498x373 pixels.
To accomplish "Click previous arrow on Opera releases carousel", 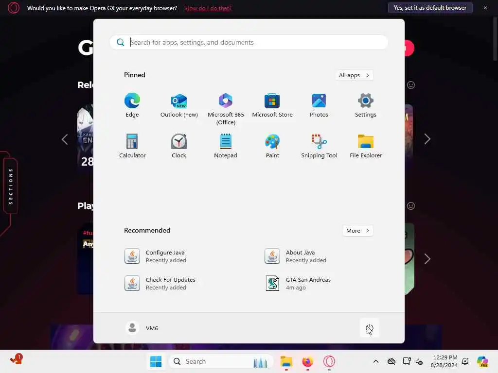I will pos(65,139).
